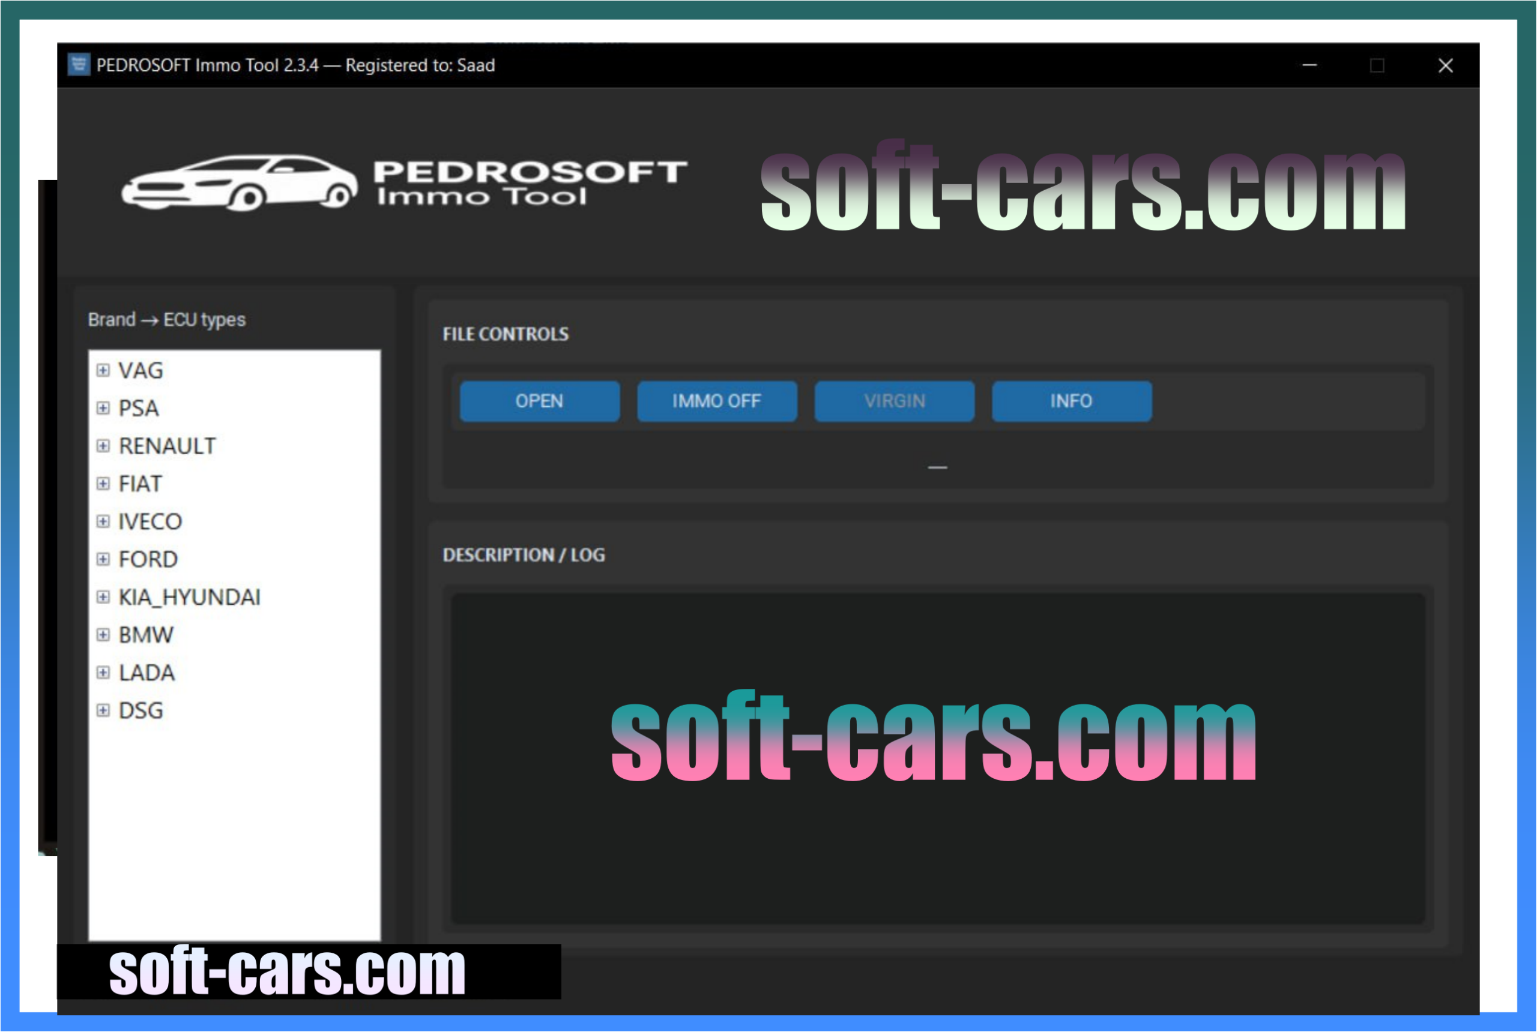Click the IMMO OFF button
This screenshot has width=1537, height=1032.
(716, 401)
